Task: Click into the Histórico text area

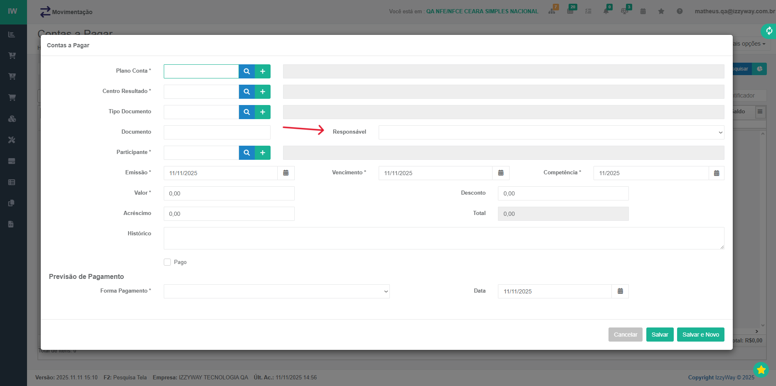Action: click(x=443, y=238)
